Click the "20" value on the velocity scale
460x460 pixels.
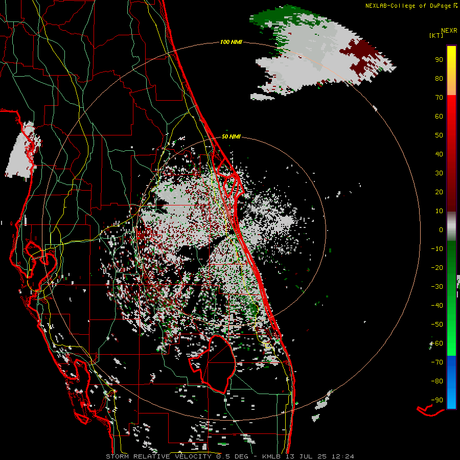(439, 192)
